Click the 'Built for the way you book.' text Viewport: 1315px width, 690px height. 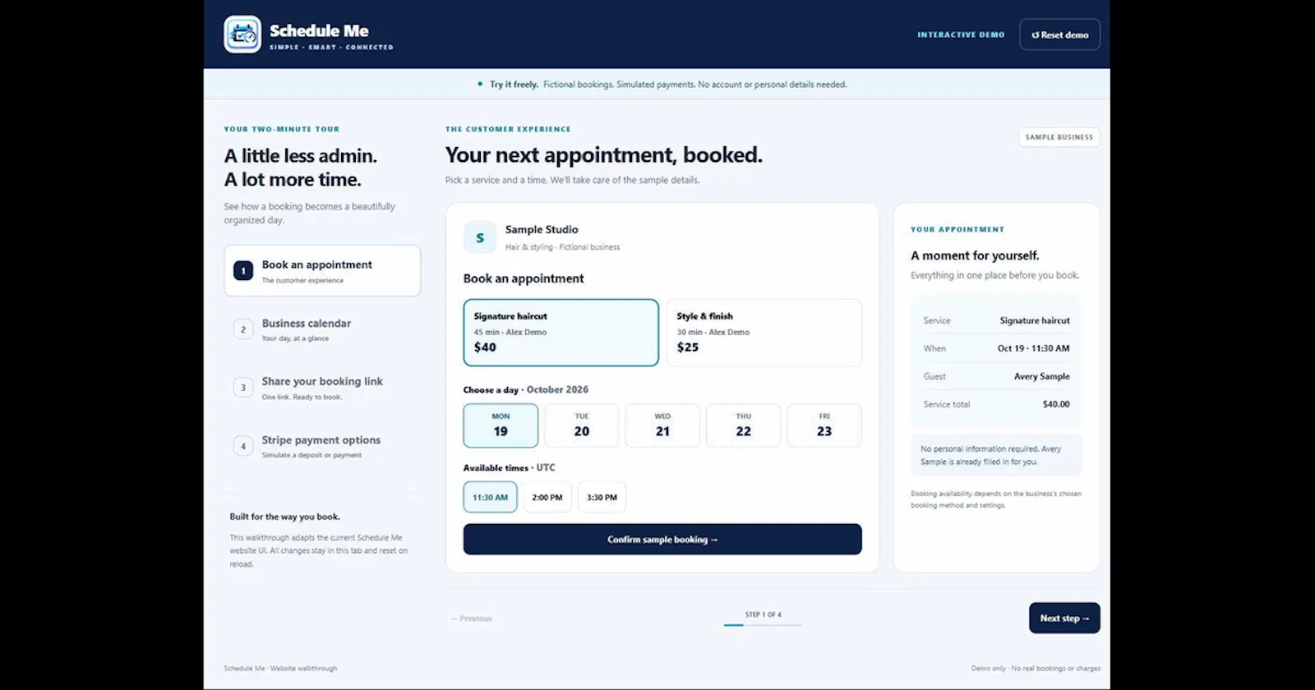coord(284,517)
